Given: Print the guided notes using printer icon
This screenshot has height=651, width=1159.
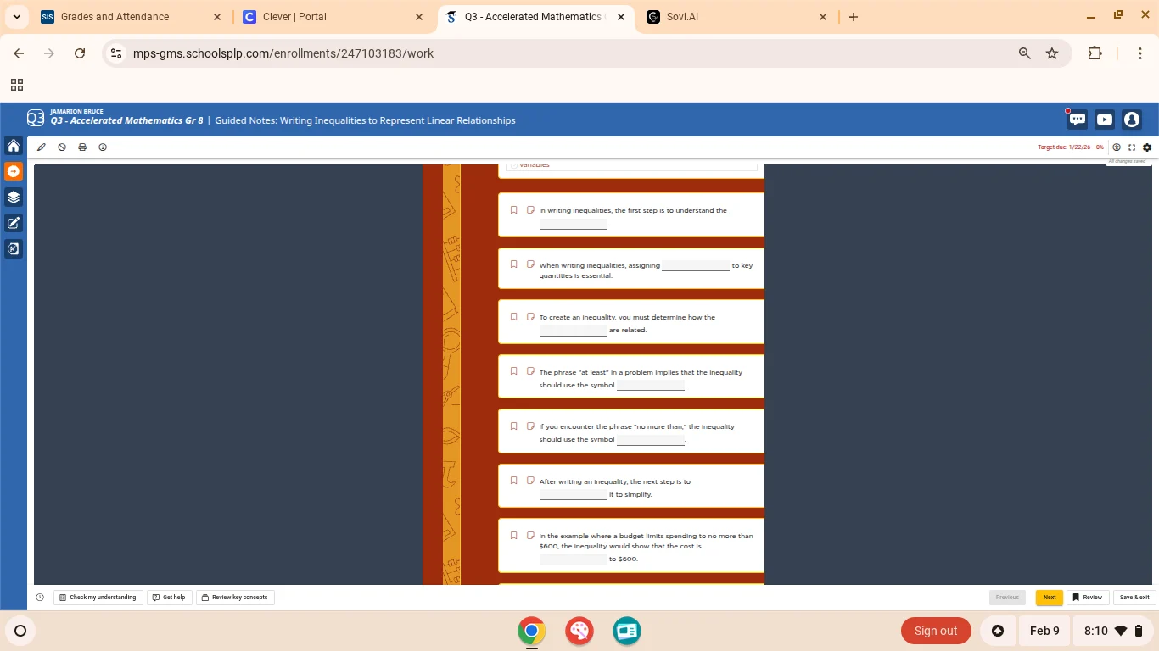Looking at the screenshot, I should (x=82, y=147).
